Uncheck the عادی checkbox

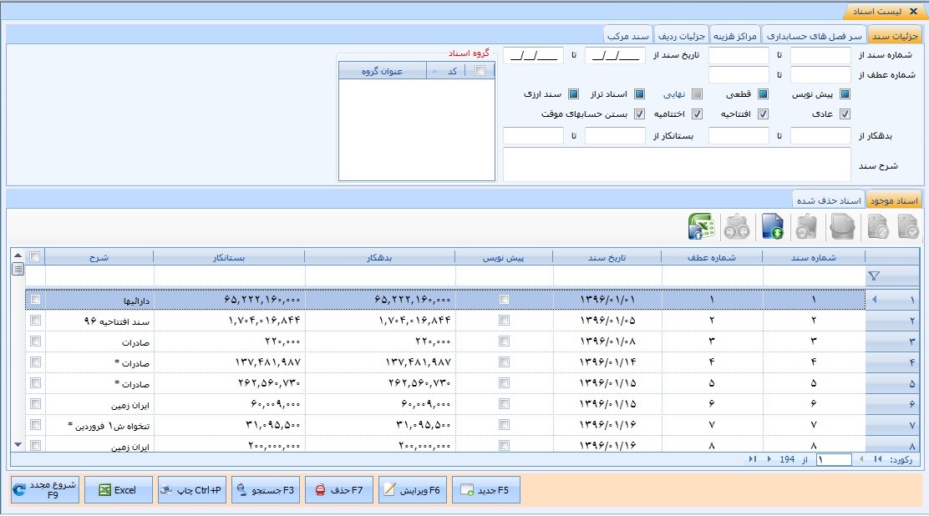(845, 114)
